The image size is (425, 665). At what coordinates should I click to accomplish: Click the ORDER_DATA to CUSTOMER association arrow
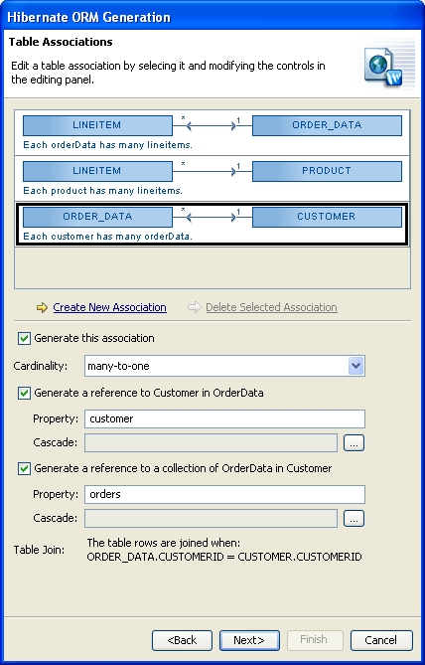pyautogui.click(x=212, y=217)
